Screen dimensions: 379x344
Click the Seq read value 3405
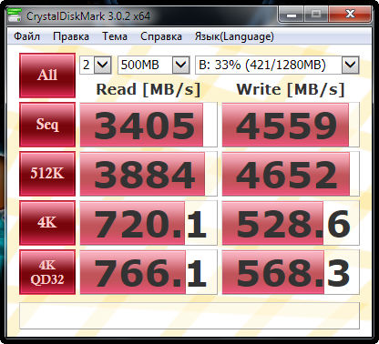149,125
